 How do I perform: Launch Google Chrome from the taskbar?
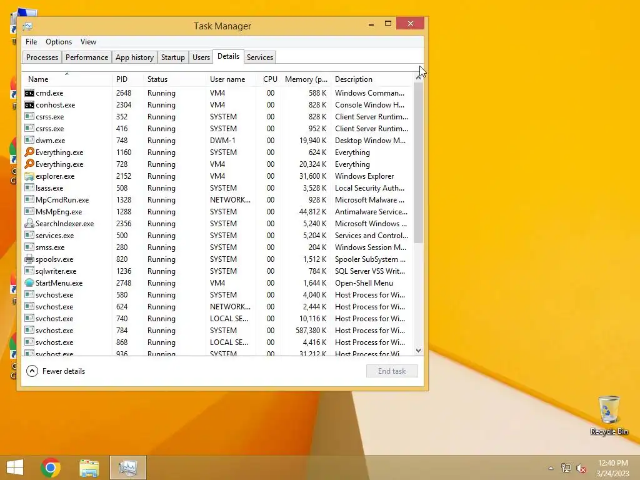(x=51, y=467)
